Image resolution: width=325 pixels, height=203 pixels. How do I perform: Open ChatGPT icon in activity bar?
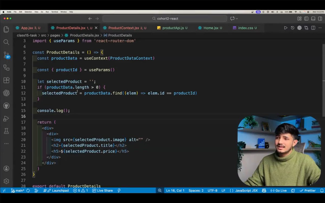tap(6, 93)
